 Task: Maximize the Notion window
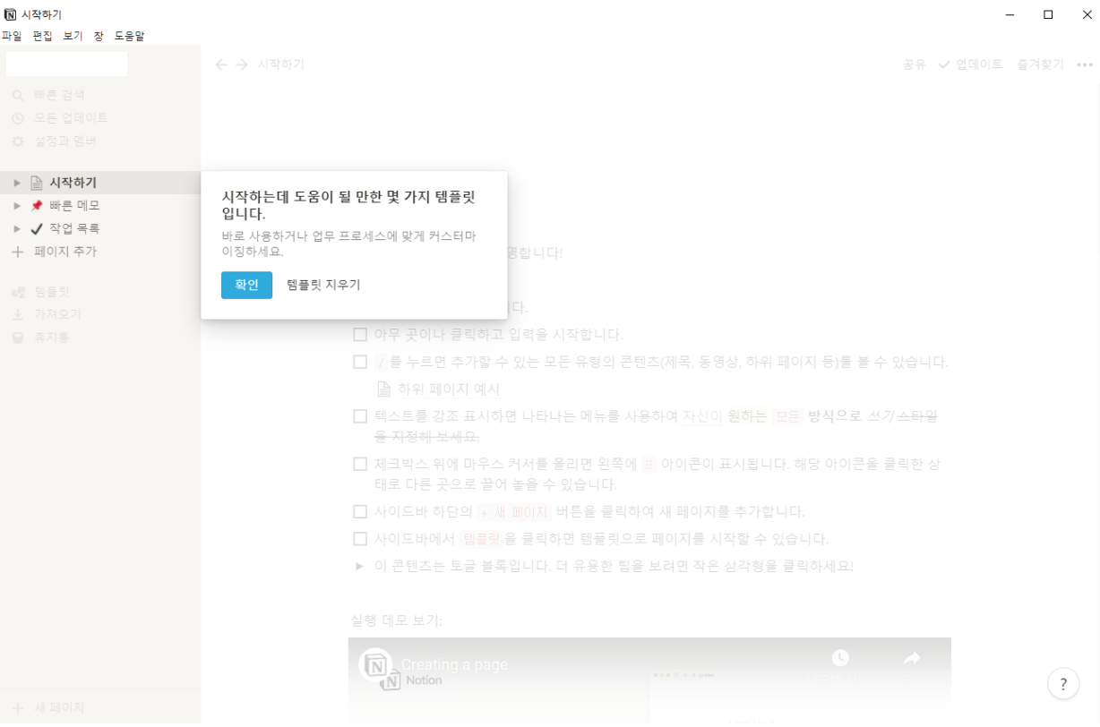point(1048,14)
